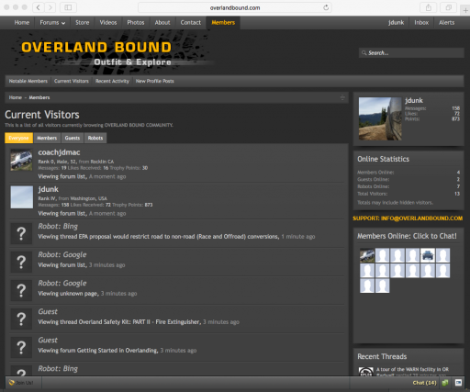
Task: Reload the page in Safari's address bar
Action: (326, 7)
